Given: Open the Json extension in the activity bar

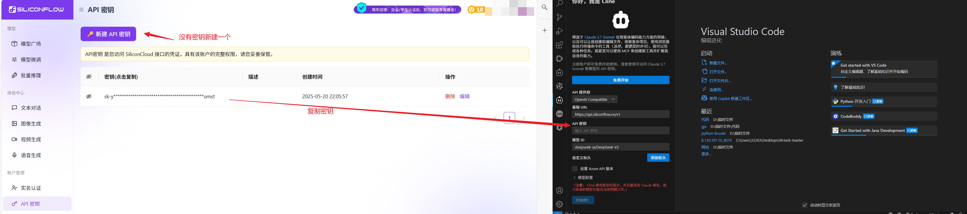Looking at the screenshot, I should pyautogui.click(x=559, y=113).
